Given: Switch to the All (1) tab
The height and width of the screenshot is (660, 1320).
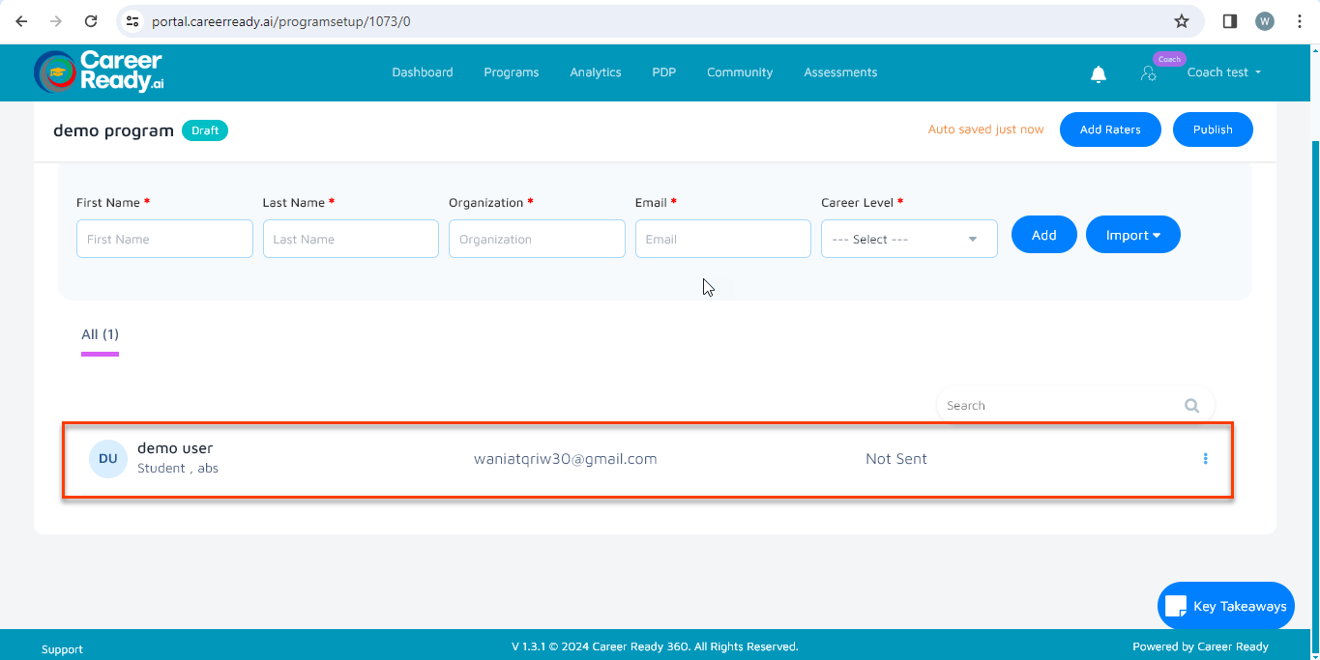Looking at the screenshot, I should click(100, 334).
